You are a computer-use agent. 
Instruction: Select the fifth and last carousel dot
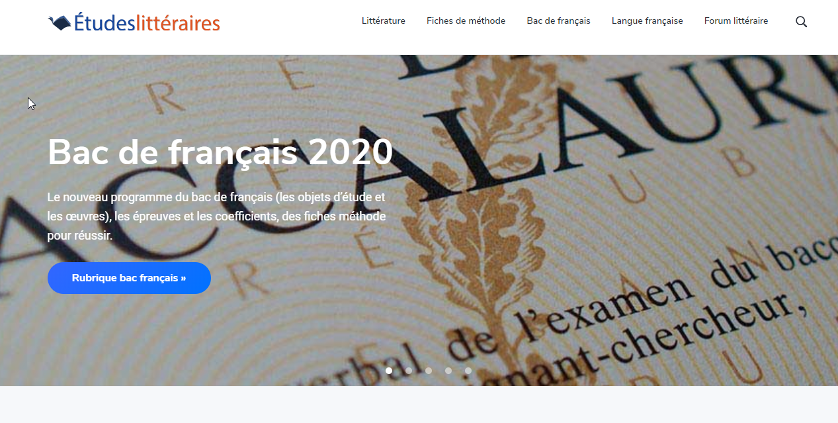468,371
